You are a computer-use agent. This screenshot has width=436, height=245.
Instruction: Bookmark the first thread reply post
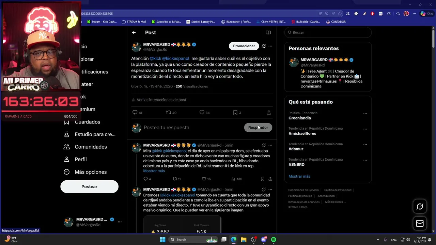(x=262, y=179)
